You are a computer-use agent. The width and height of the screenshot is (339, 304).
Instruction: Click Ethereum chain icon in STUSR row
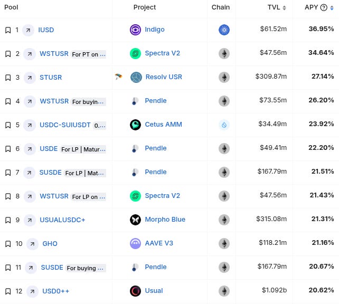click(224, 78)
